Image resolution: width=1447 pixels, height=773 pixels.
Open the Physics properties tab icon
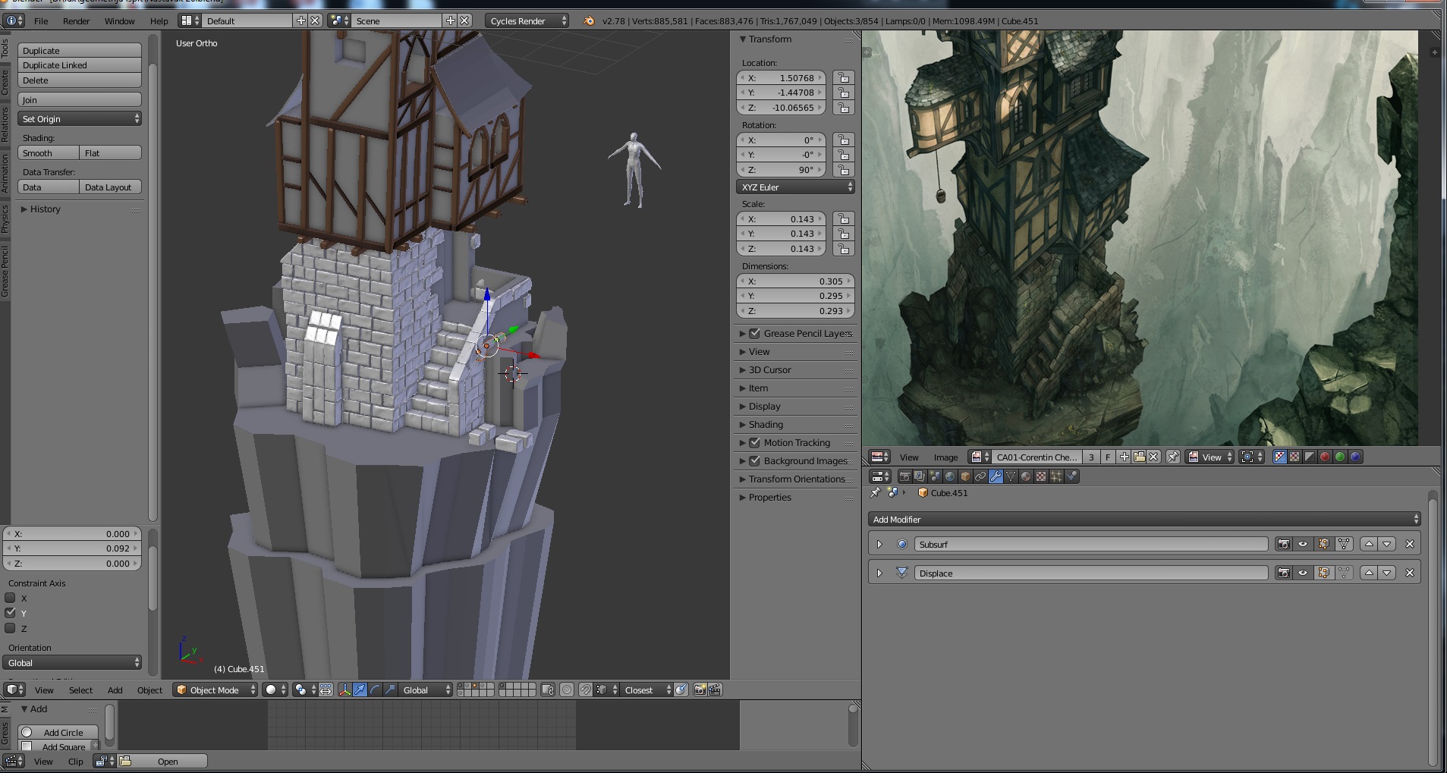(x=1071, y=476)
